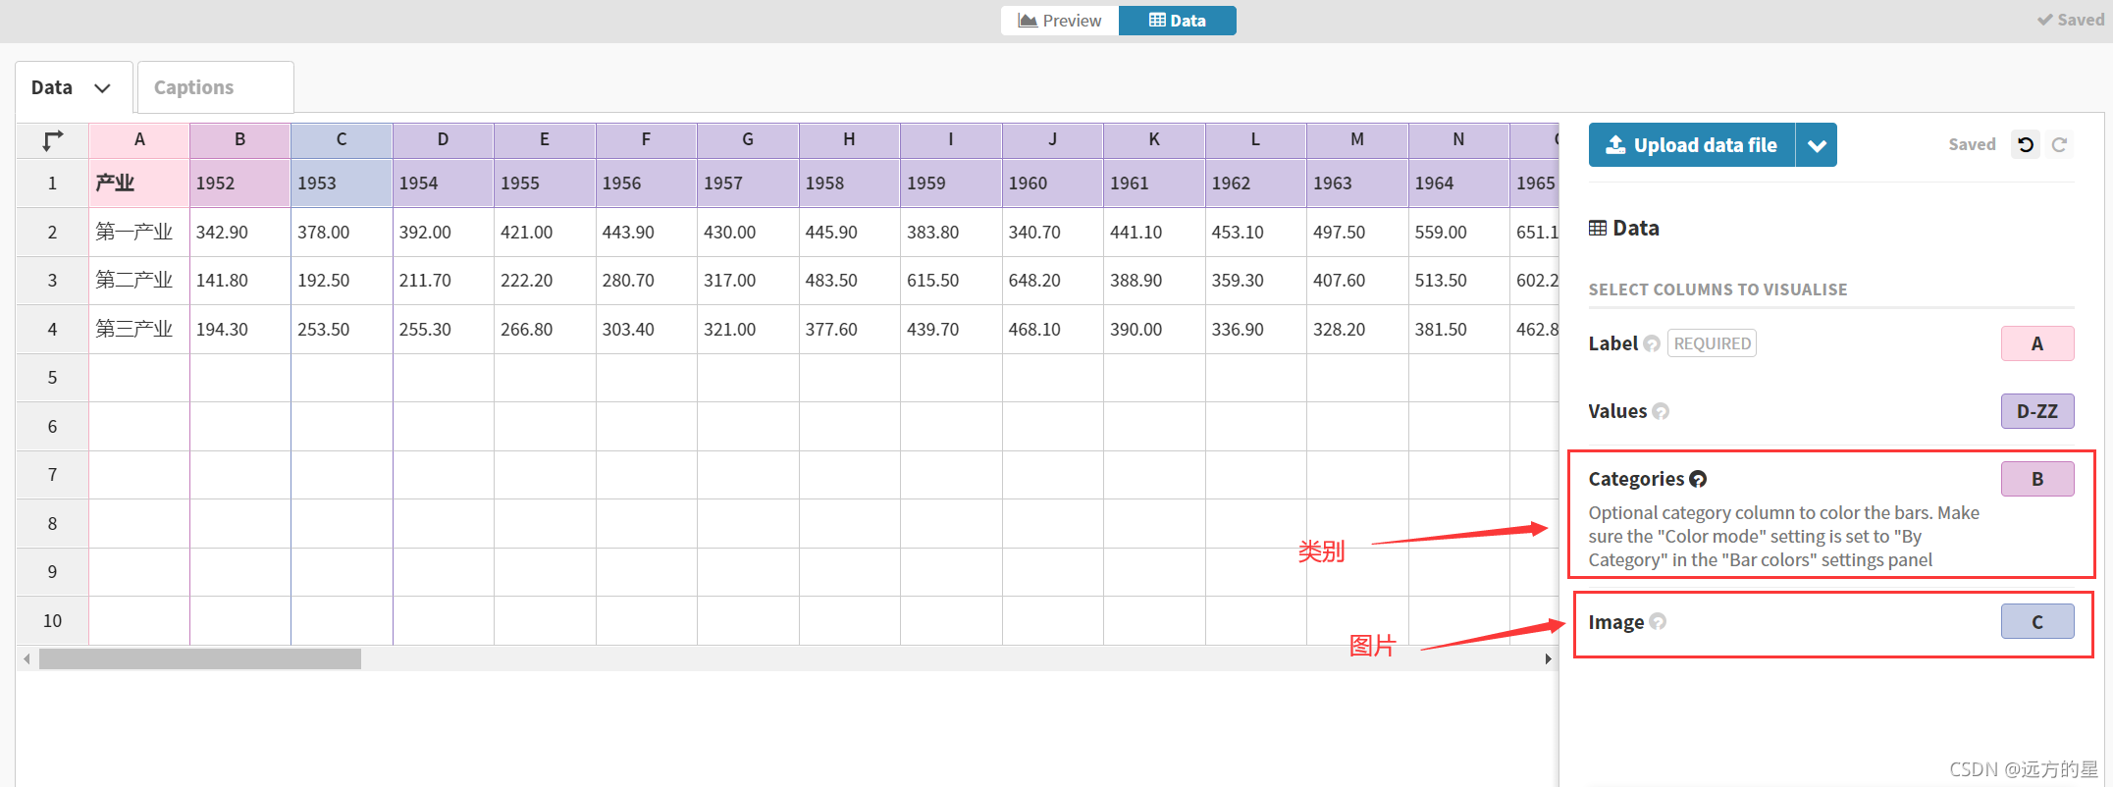
Task: Click cell with value 141.80
Action: click(240, 281)
